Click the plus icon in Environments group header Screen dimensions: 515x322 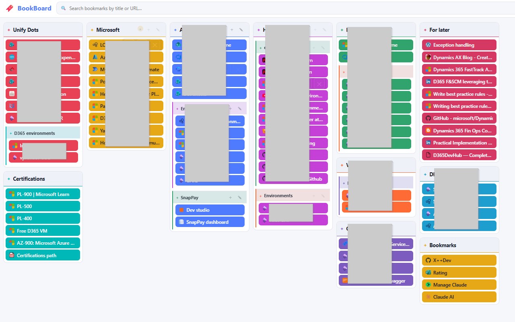coord(314,196)
